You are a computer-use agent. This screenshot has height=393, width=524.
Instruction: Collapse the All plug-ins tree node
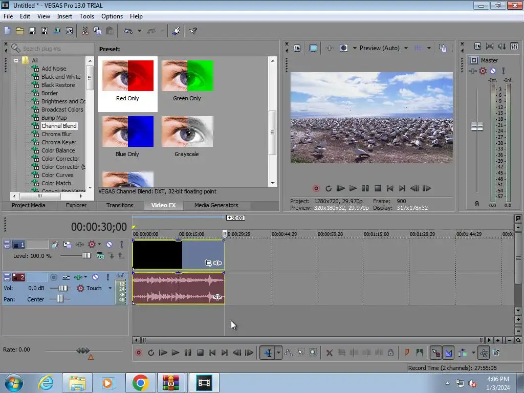[16, 60]
